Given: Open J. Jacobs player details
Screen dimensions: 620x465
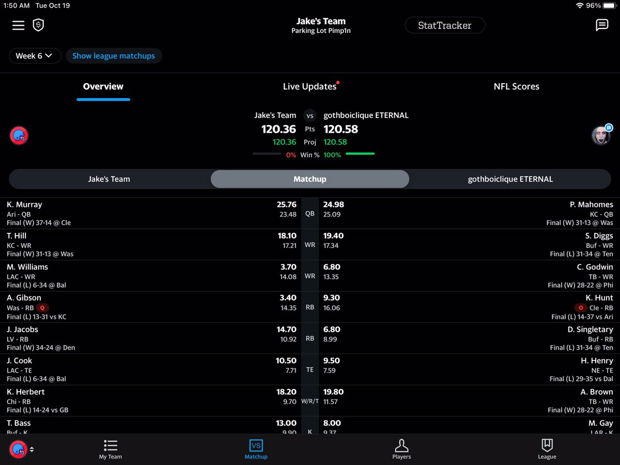Looking at the screenshot, I should (x=22, y=329).
